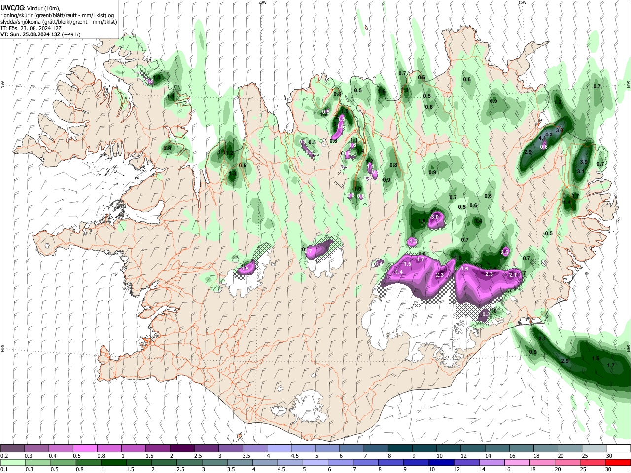
Task: Pick the pink swatch labeled 16 in bottom legend row
Action: pos(517,462)
